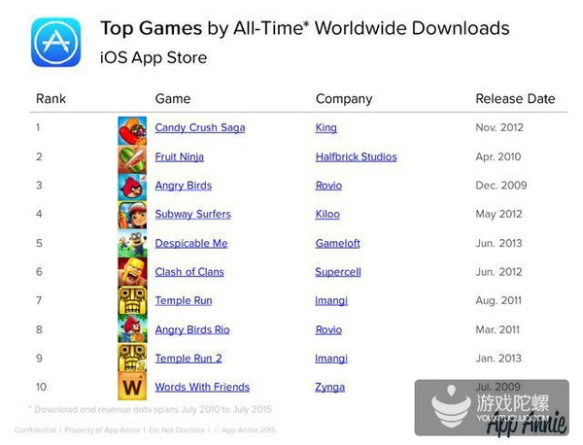This screenshot has height=445, width=583.
Task: Click the Candy Crush Saga game icon
Action: pyautogui.click(x=132, y=129)
